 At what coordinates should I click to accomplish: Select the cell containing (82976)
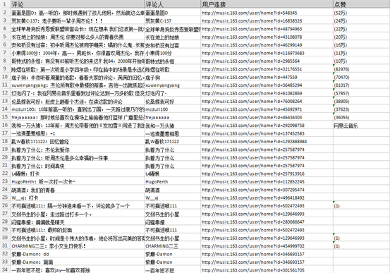point(361,69)
